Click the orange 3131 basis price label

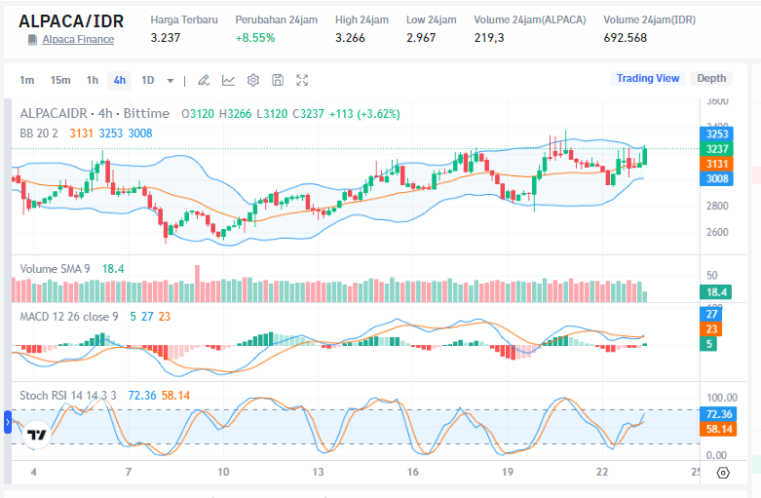(716, 164)
